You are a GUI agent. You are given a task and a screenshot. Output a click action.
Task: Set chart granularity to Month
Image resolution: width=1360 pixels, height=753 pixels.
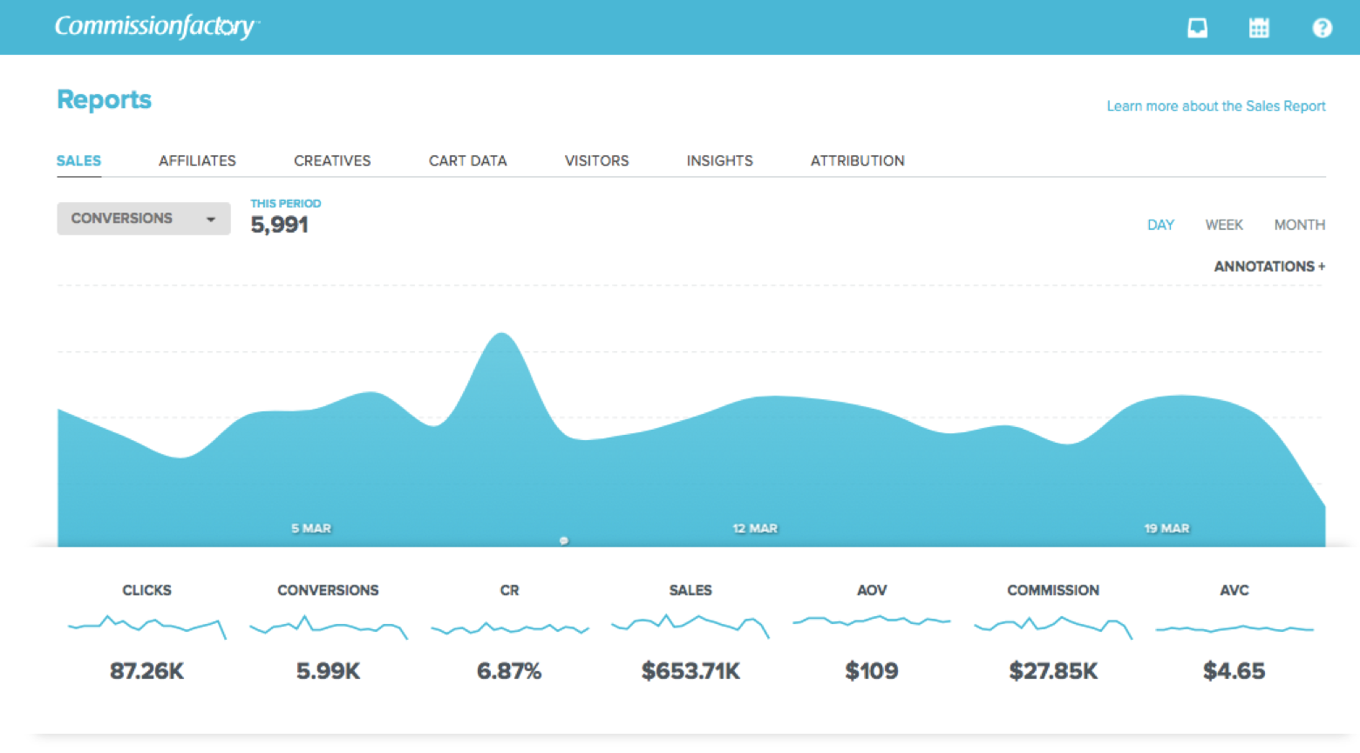click(x=1299, y=225)
